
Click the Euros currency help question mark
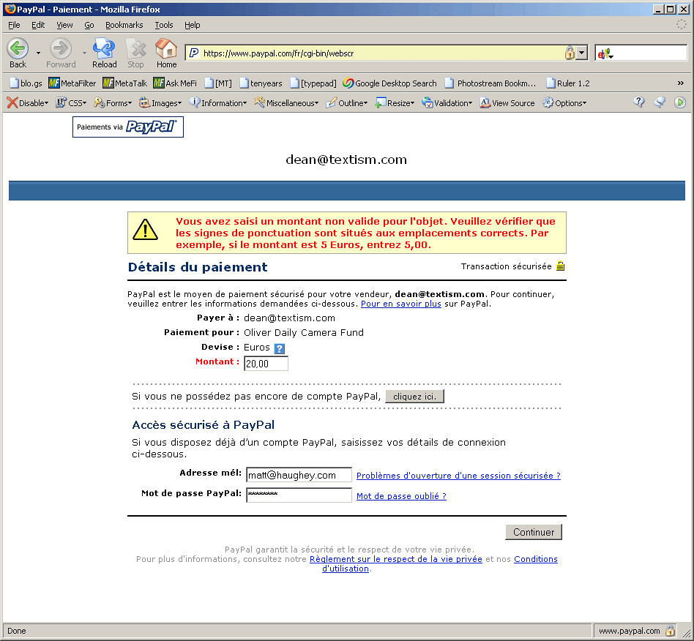(279, 348)
